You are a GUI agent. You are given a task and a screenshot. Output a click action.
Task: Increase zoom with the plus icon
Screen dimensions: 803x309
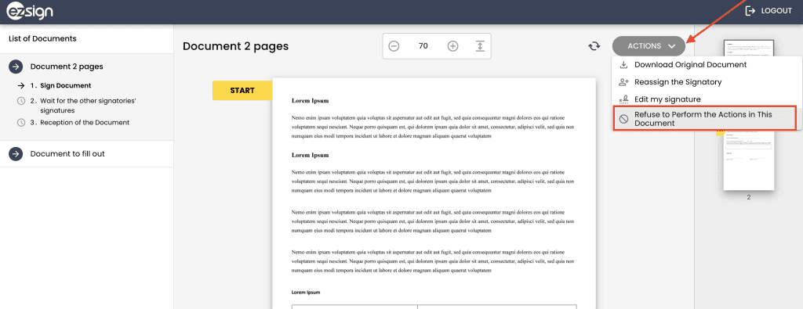coord(452,46)
